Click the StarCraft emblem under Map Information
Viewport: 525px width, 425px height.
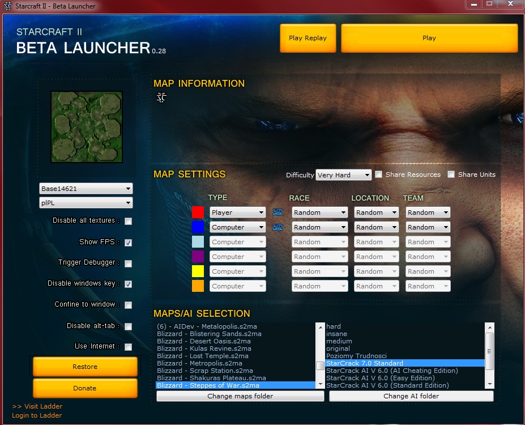(161, 97)
